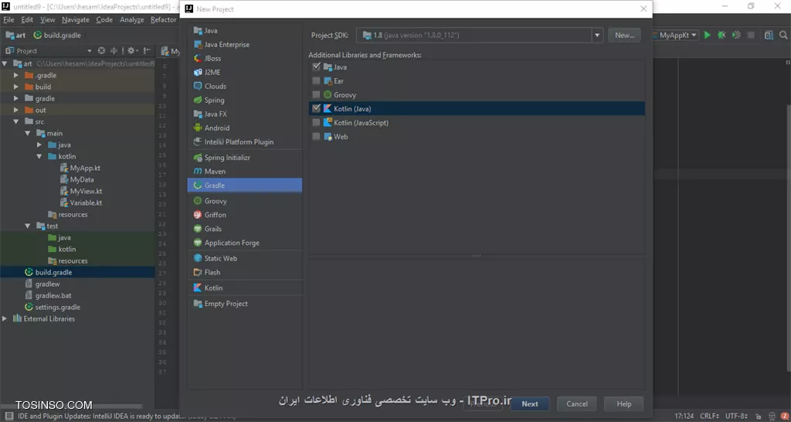
Task: Pick Android project type
Action: click(245, 128)
